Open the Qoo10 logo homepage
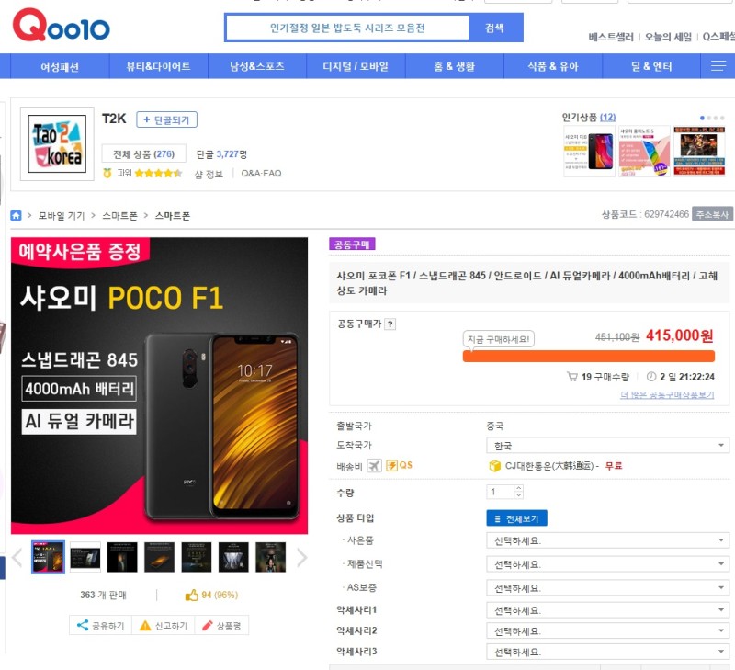 61,26
